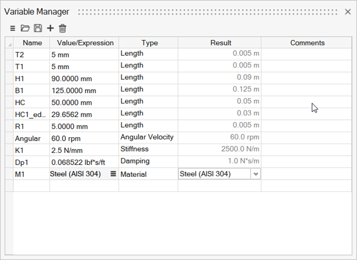Edit the H1 value 90.0000 mm
The image size is (357, 260).
click(x=84, y=78)
